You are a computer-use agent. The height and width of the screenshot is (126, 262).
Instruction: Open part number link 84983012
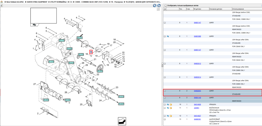tap(197, 64)
